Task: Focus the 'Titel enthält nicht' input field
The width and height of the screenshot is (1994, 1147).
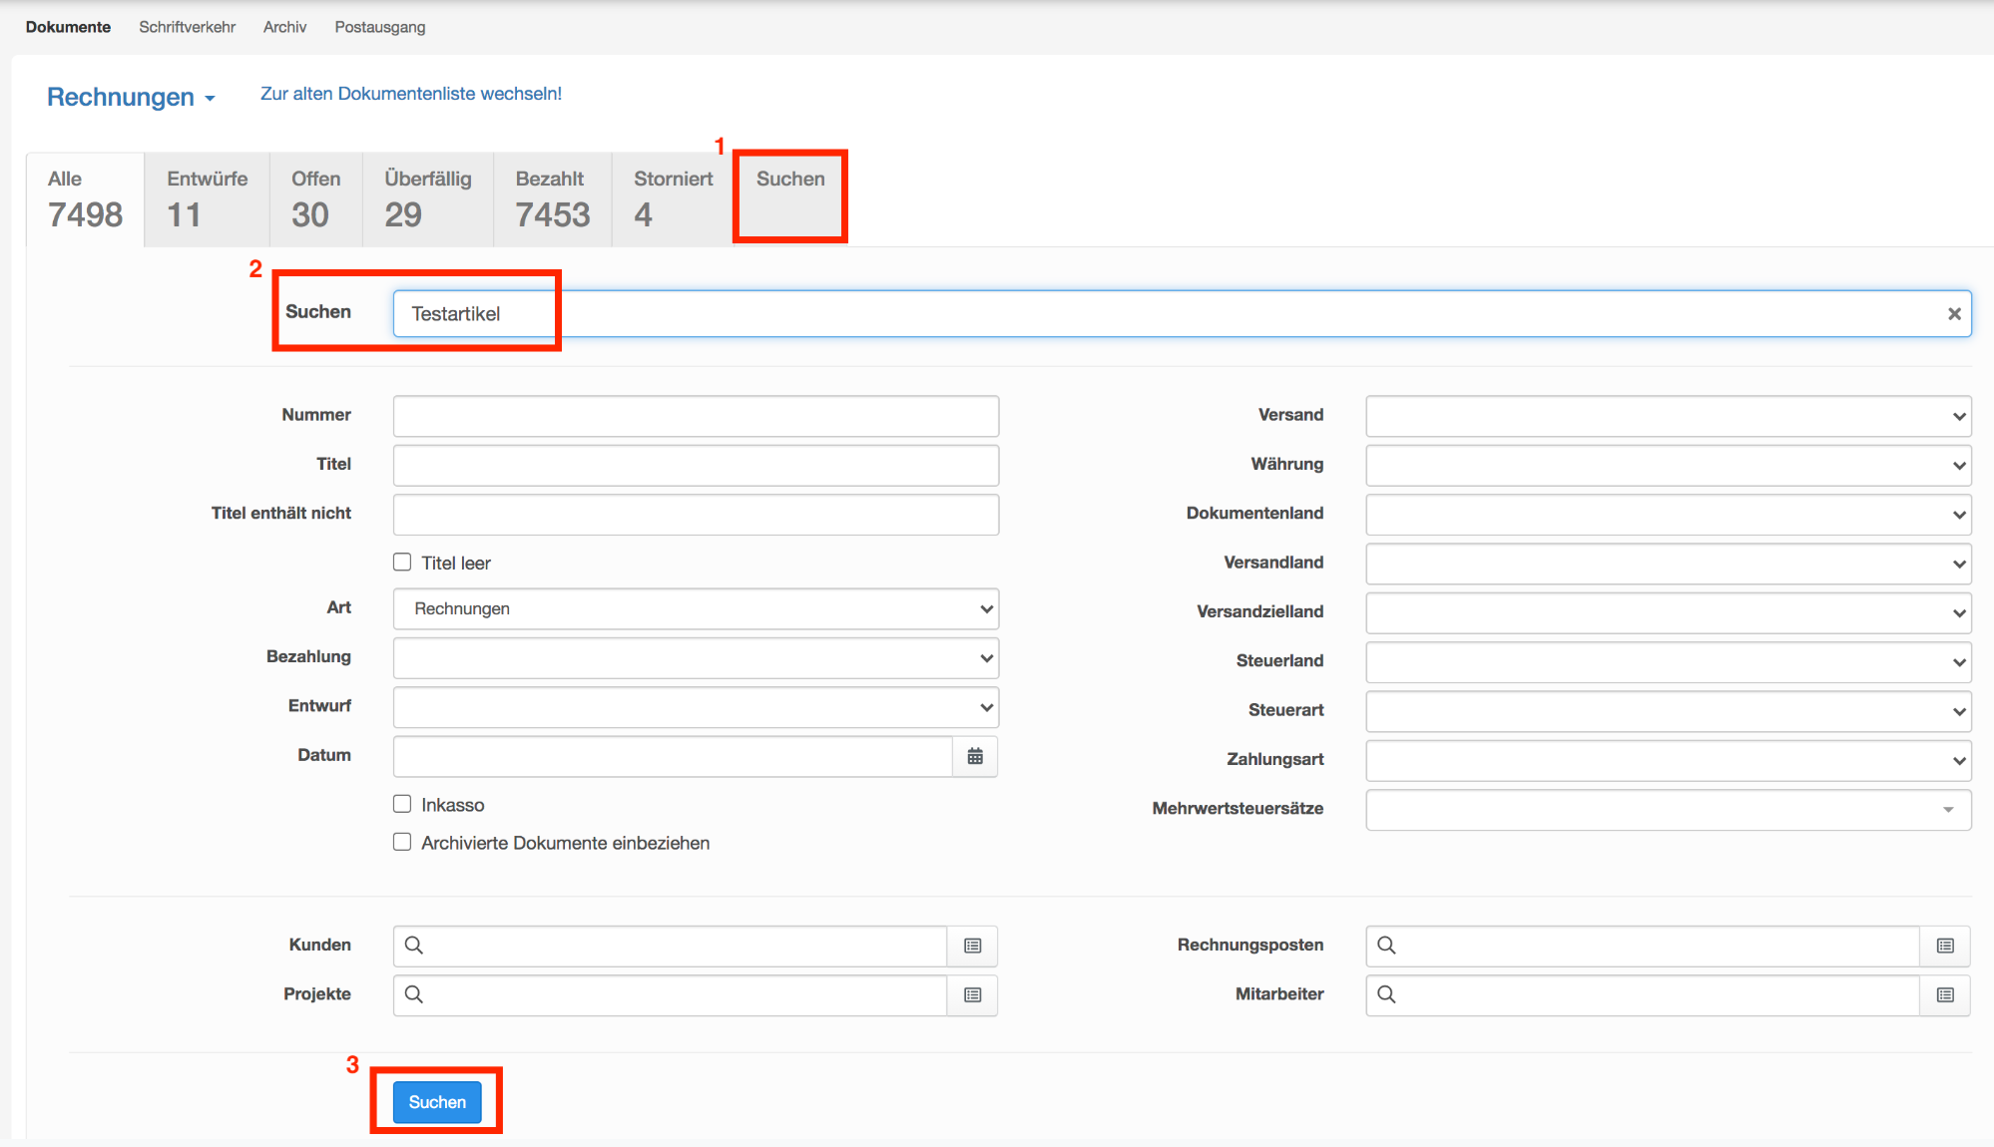Action: point(696,515)
